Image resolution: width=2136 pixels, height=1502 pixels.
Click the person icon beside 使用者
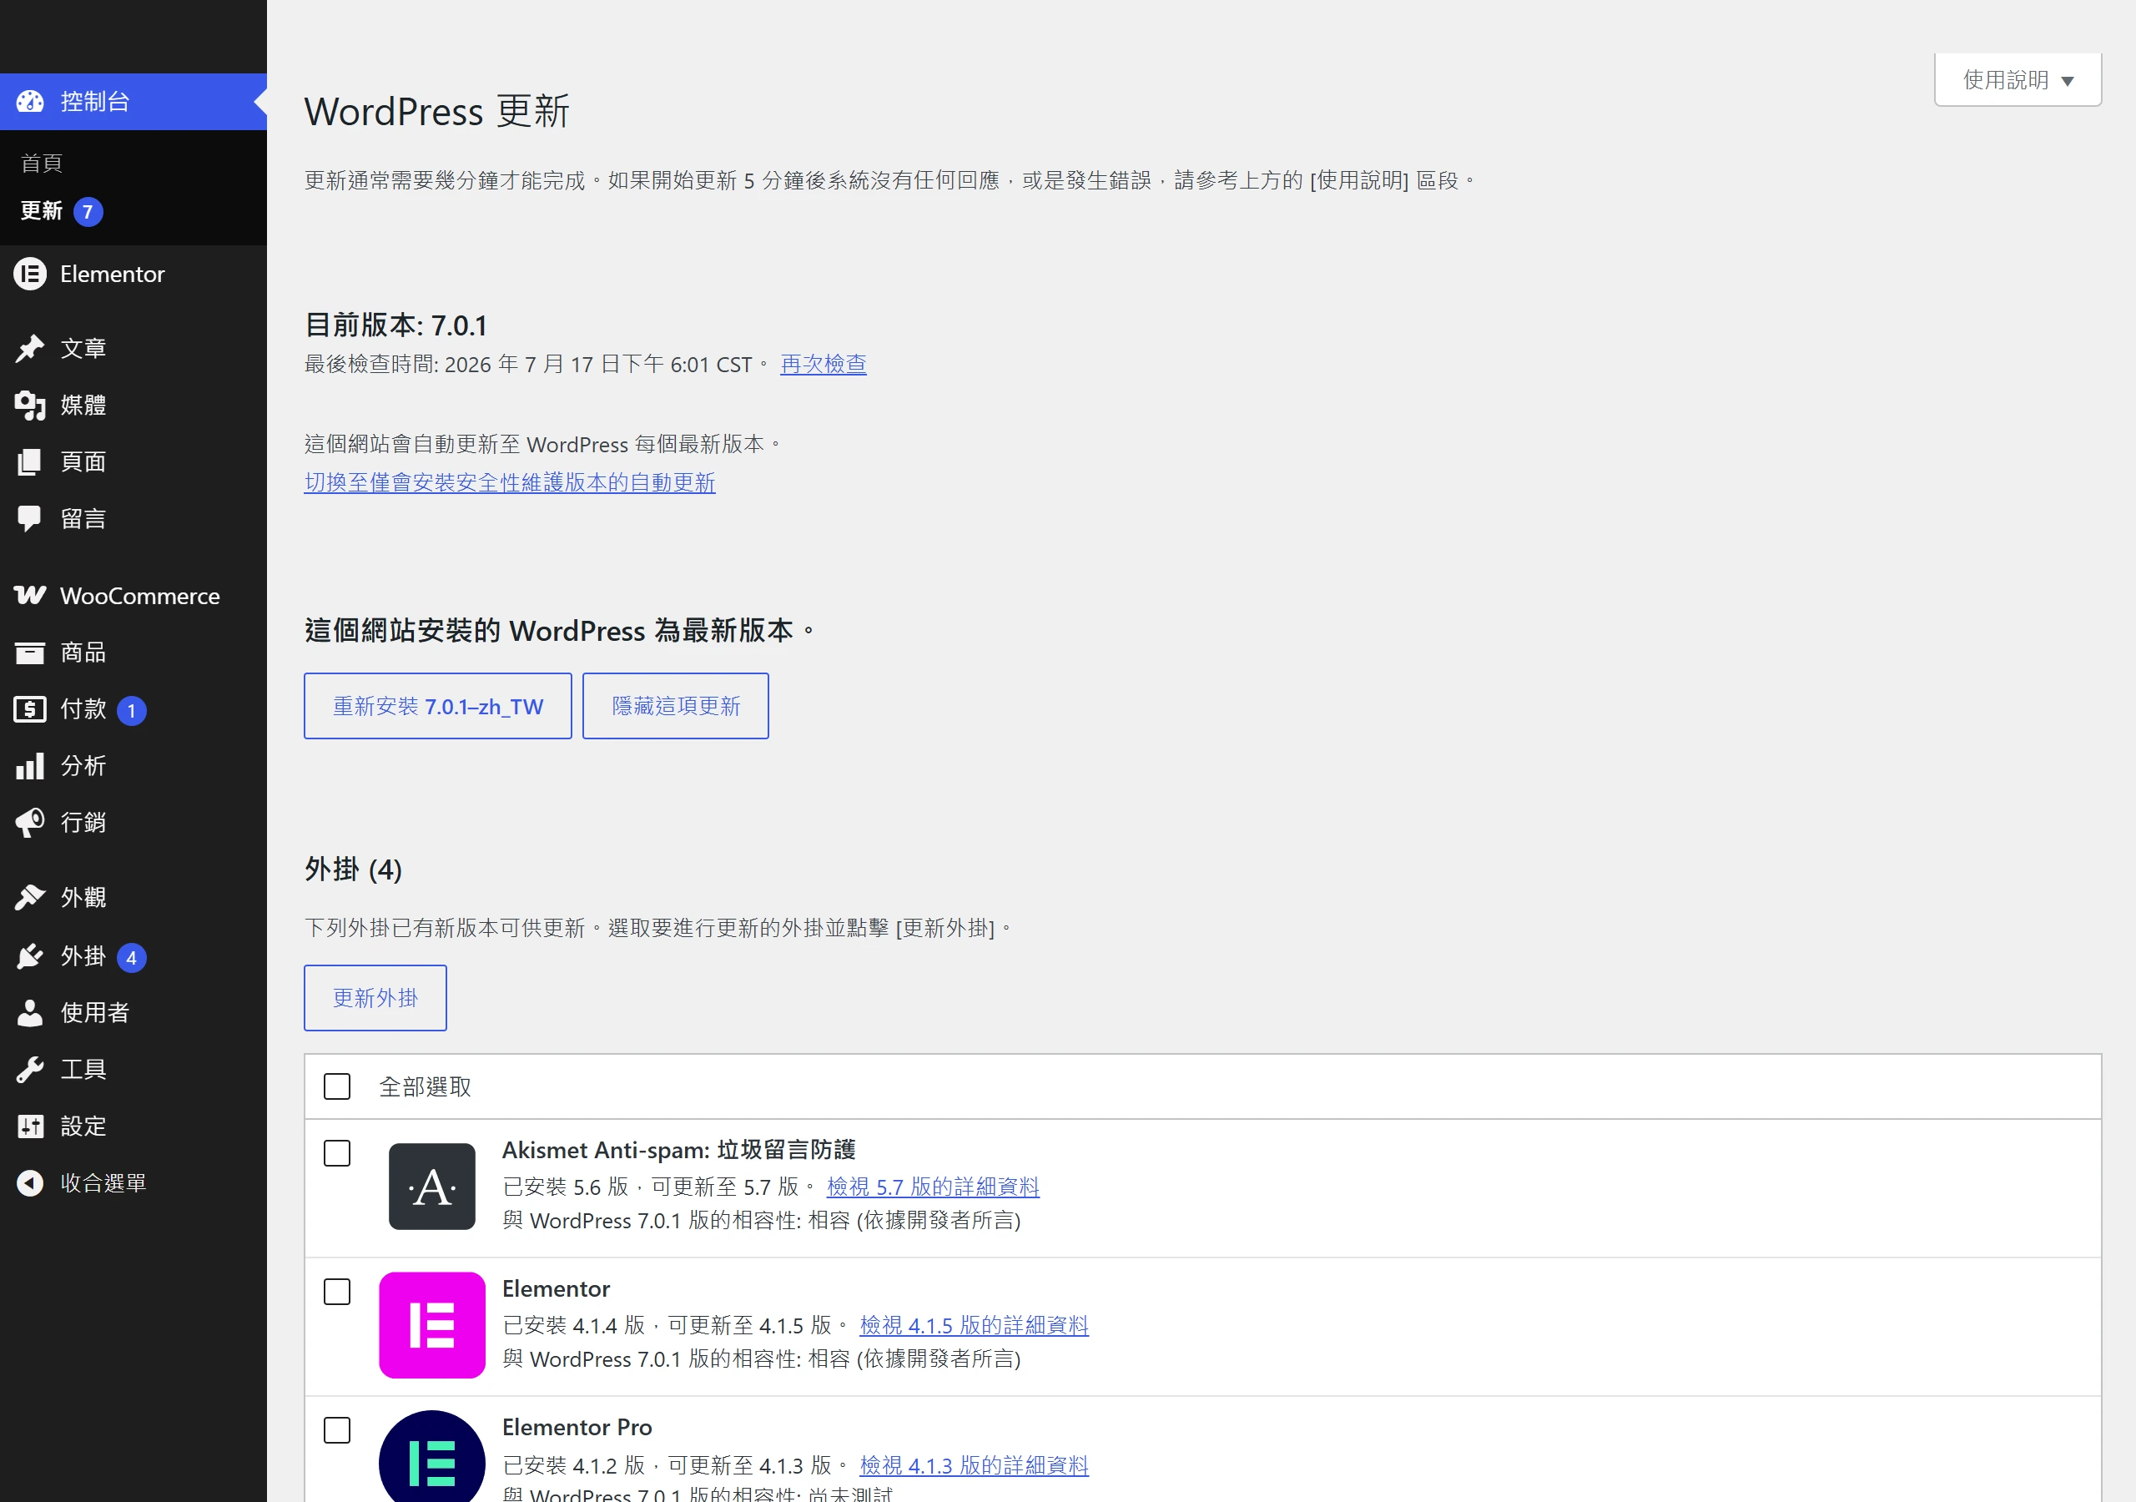point(30,1012)
